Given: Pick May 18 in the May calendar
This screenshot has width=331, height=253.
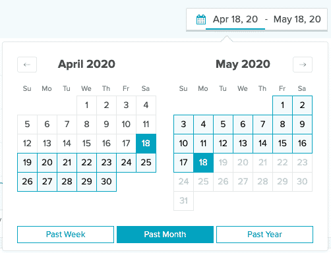Looking at the screenshot, I should [x=203, y=163].
